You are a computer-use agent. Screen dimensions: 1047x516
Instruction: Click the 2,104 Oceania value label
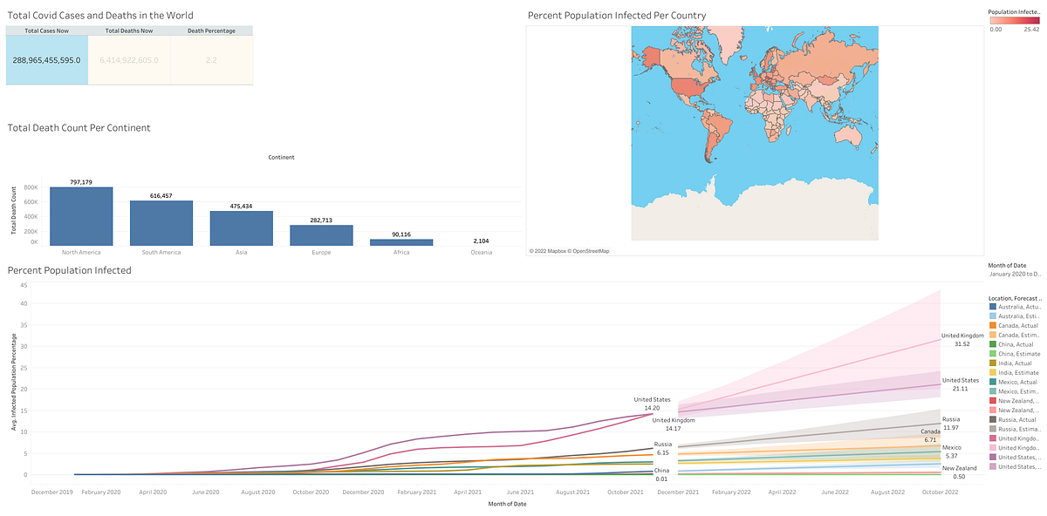pyautogui.click(x=482, y=241)
